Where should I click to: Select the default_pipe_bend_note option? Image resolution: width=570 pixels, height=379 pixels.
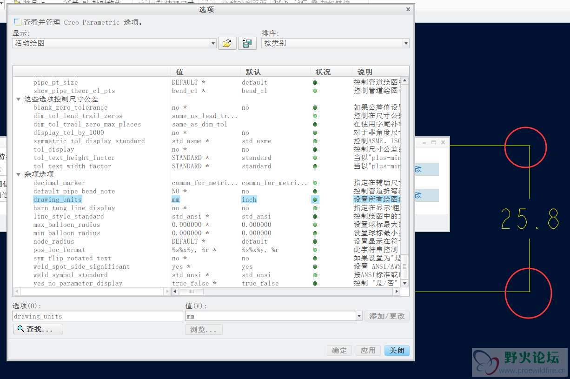pyautogui.click(x=74, y=191)
